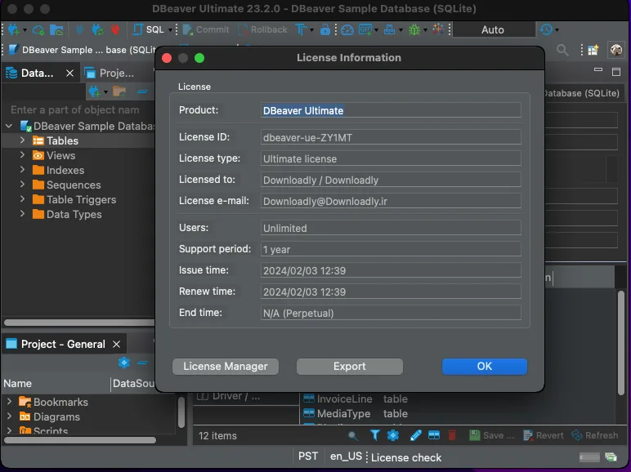Open the SQL editor button
This screenshot has width=631, height=472.
tap(149, 29)
